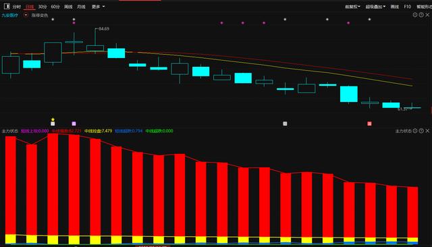432x247 pixels.
Task: Open 主力状态 panel help icon
Action: point(421,131)
